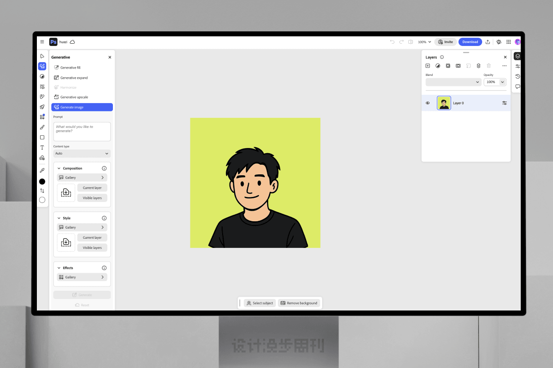
Task: Select the Brush tool
Action: (42, 127)
